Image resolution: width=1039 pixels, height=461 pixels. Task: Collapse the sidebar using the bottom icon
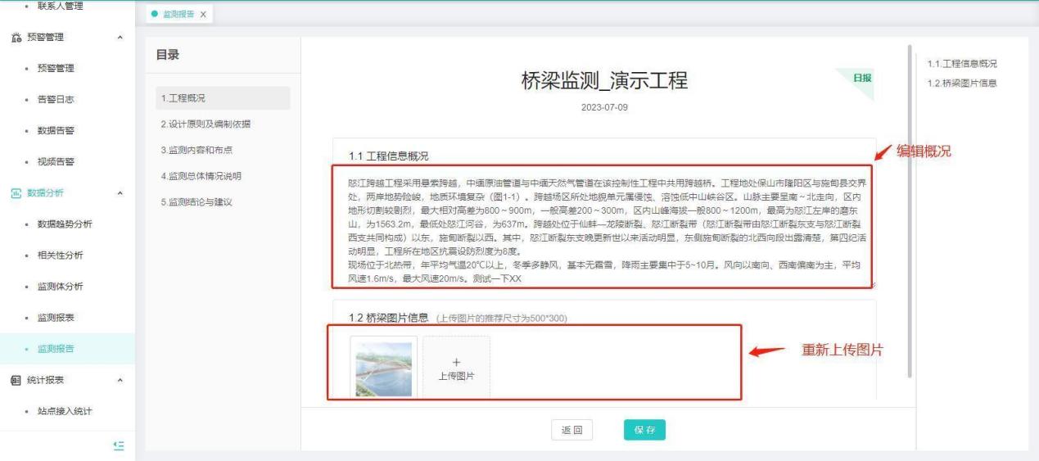(x=119, y=445)
